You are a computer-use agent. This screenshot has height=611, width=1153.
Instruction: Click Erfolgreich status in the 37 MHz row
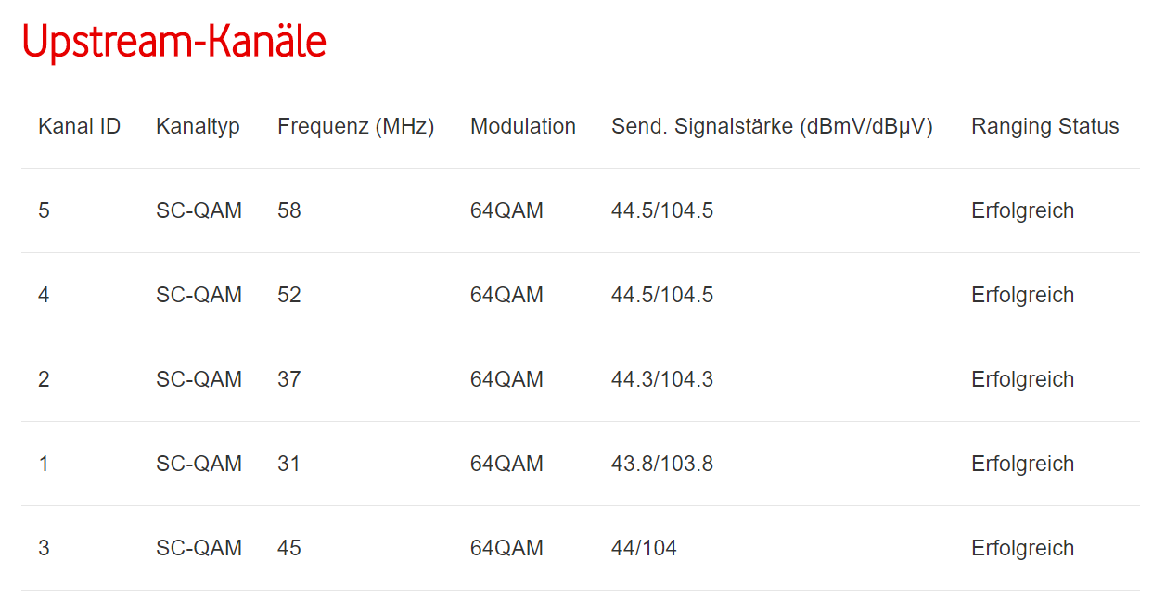point(1022,379)
